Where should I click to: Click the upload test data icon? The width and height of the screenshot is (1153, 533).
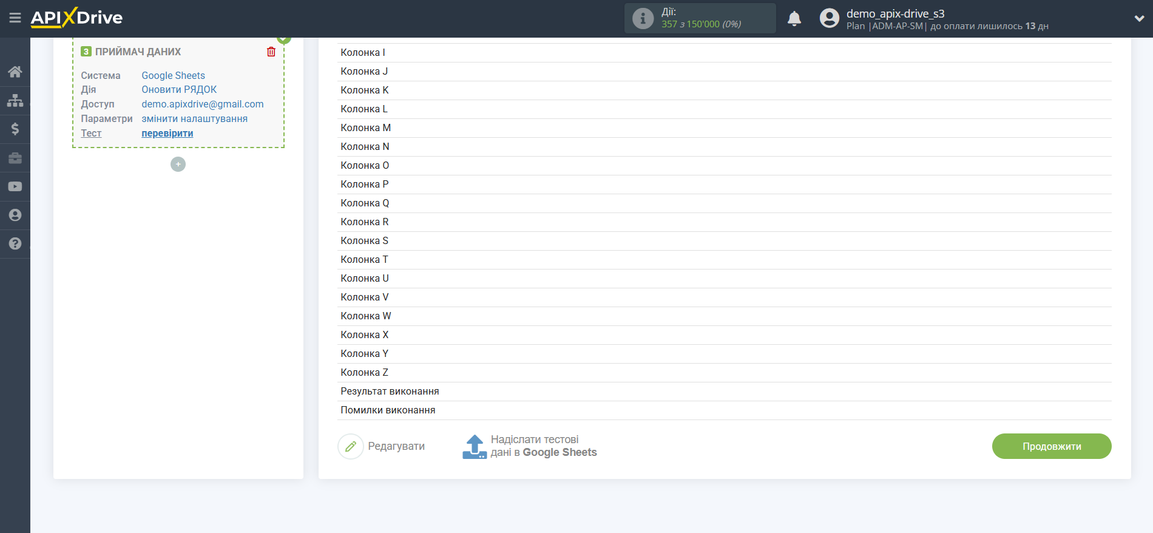[x=475, y=447]
